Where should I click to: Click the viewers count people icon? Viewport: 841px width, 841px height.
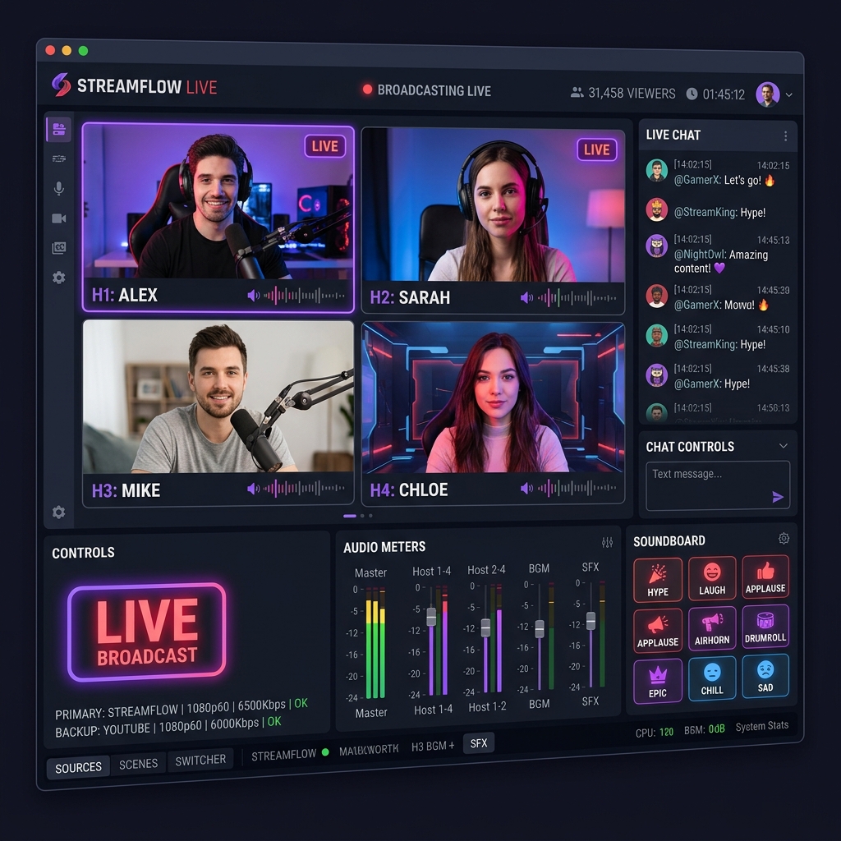tap(577, 92)
